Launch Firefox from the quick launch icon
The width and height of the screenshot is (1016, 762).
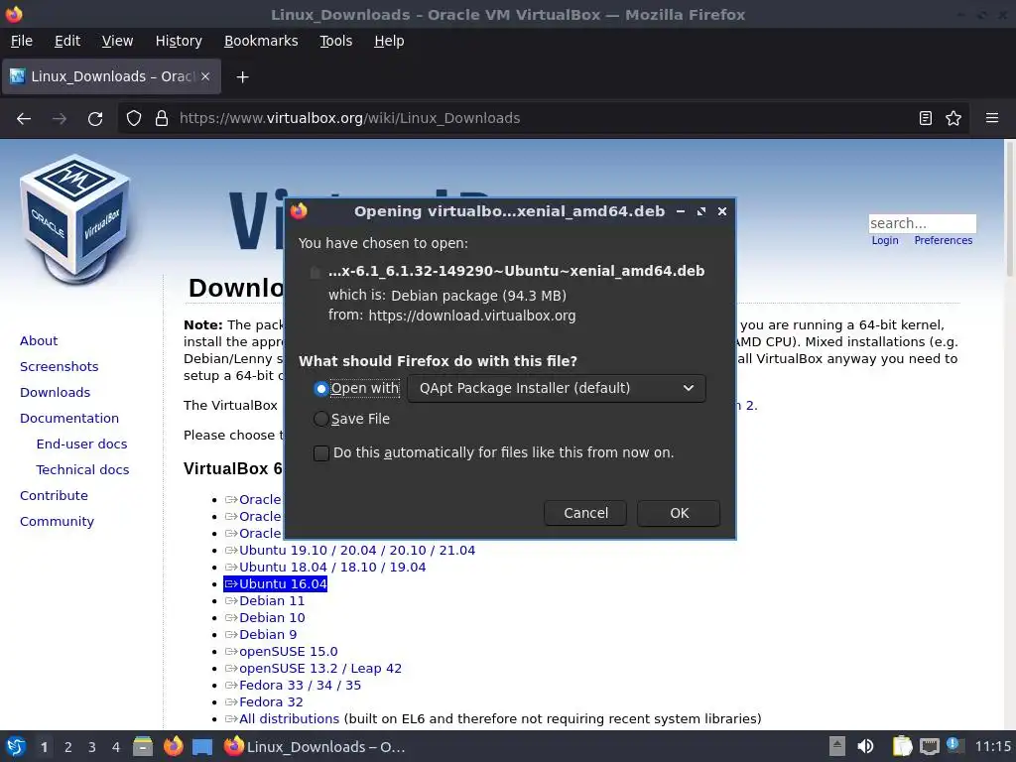[x=173, y=747]
